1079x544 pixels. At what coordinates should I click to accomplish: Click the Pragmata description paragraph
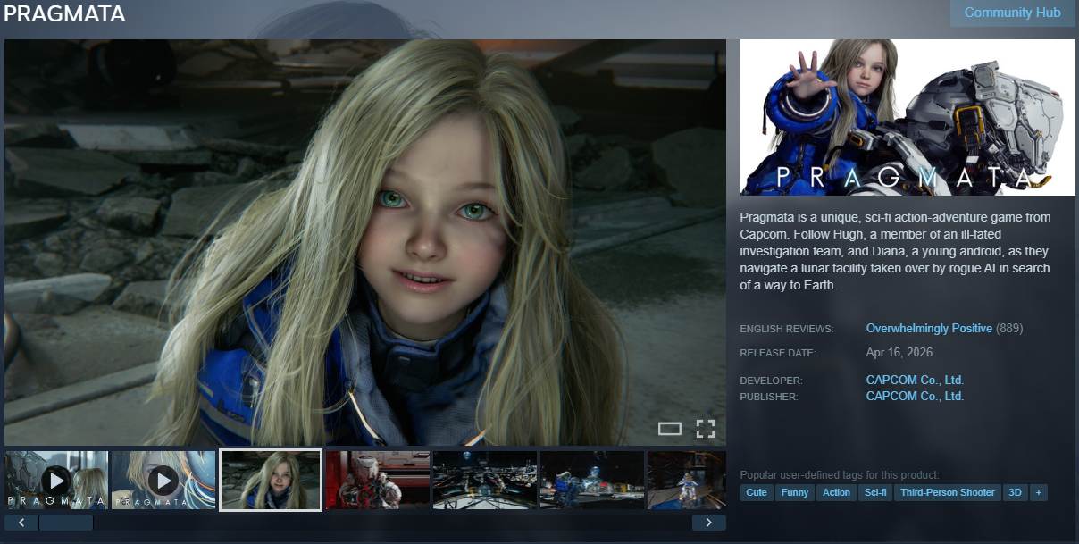896,251
